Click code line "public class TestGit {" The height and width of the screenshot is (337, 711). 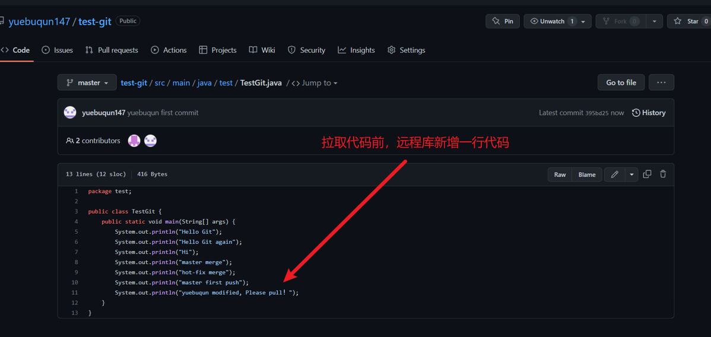click(125, 211)
